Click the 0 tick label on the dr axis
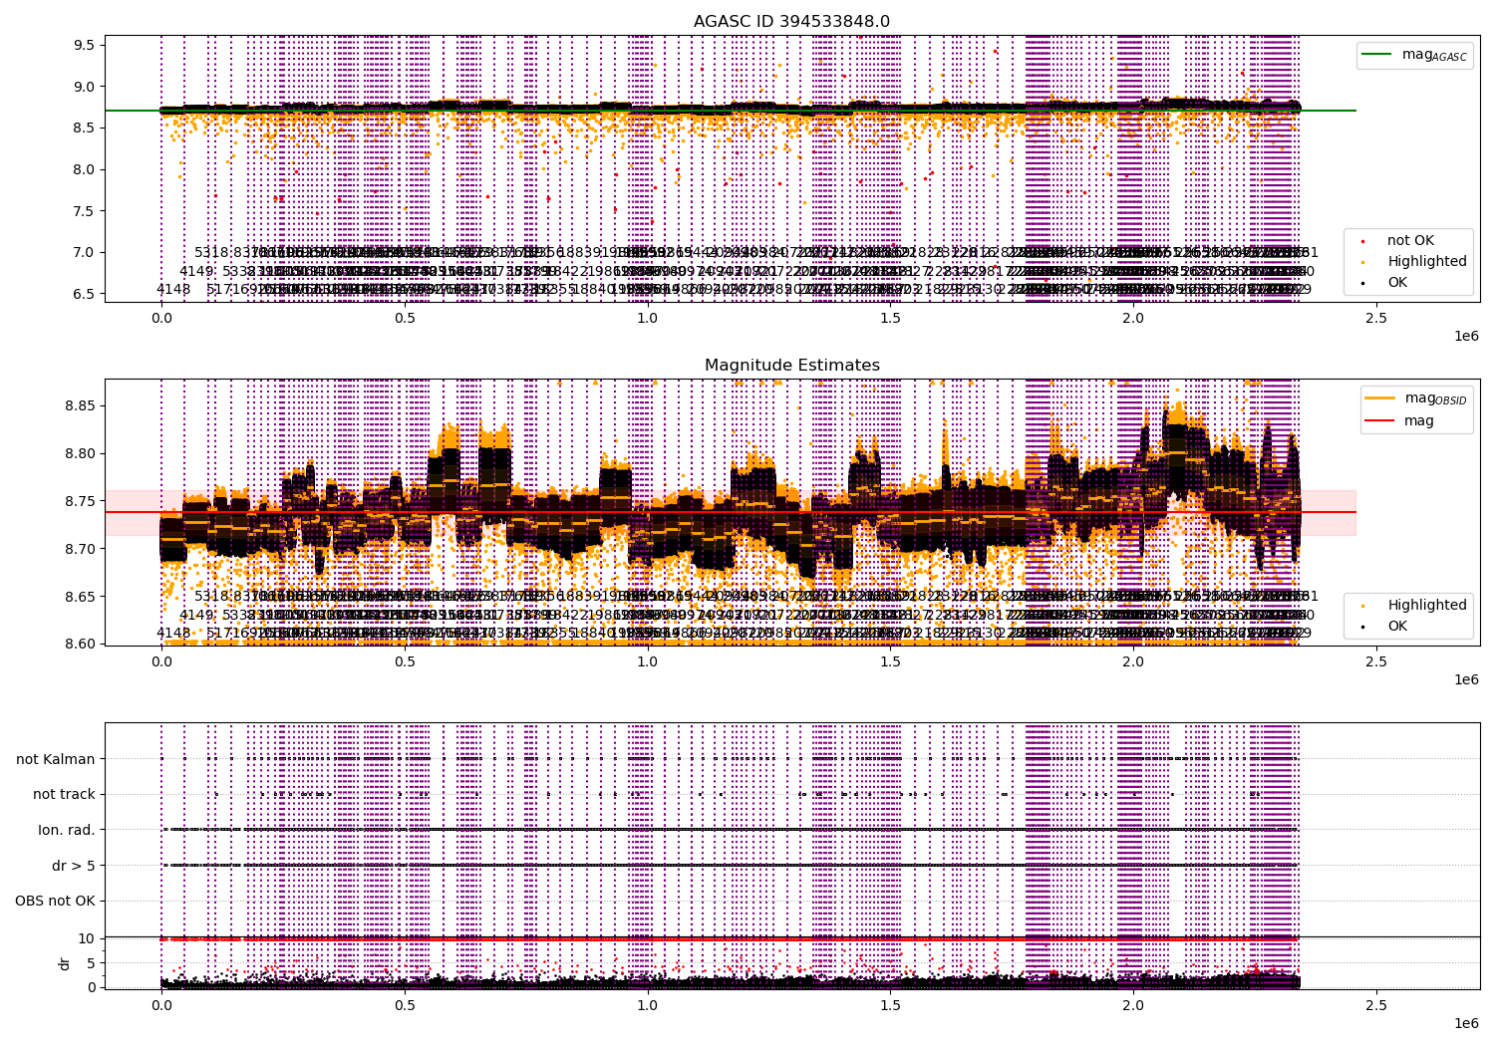 (x=91, y=987)
